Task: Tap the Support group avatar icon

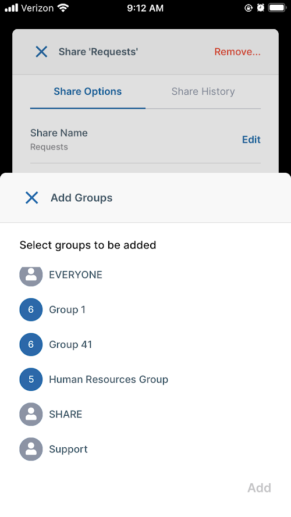Action: [x=31, y=449]
